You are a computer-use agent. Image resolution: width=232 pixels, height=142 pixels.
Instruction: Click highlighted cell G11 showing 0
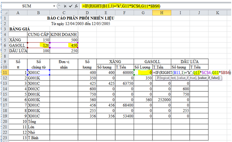point(143,73)
